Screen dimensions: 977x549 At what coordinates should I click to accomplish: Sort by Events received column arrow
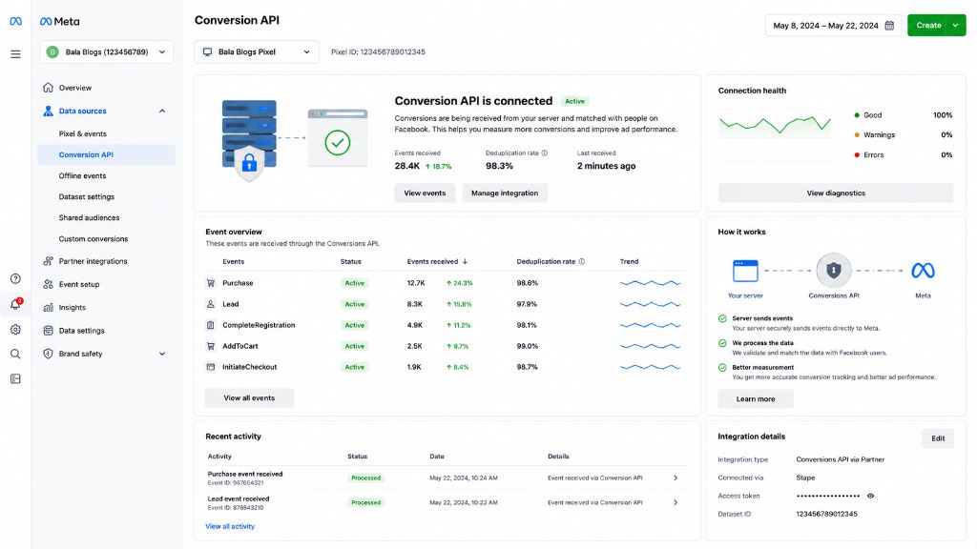tap(465, 261)
